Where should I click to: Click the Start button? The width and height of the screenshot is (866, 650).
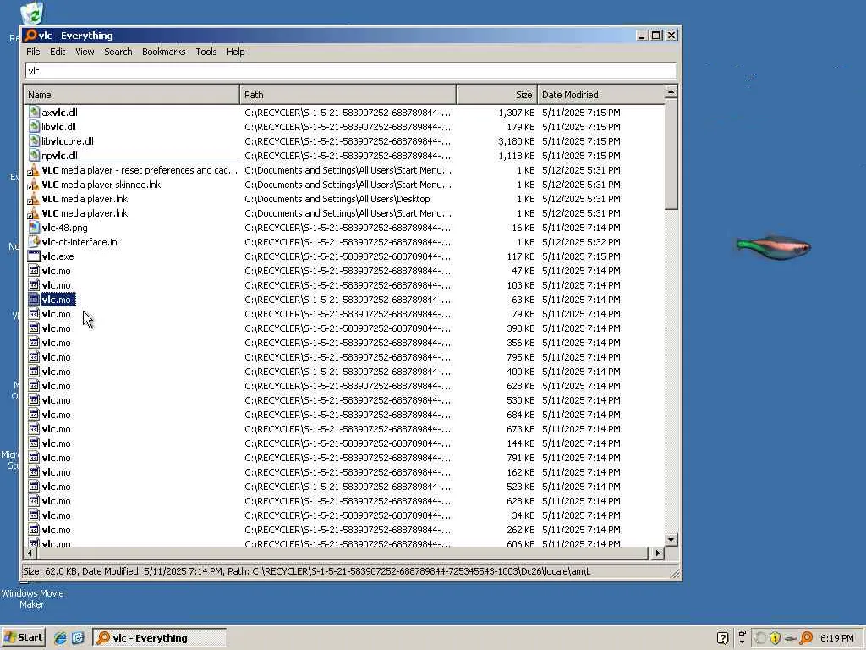(x=23, y=637)
